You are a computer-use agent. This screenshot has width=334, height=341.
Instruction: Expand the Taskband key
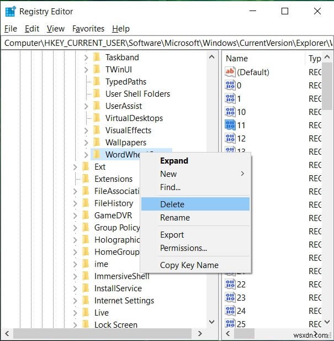[x=86, y=57]
